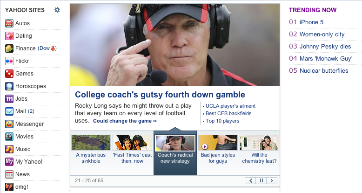Pause the news carousel slideshow
The height and width of the screenshot is (193, 362).
[261, 180]
